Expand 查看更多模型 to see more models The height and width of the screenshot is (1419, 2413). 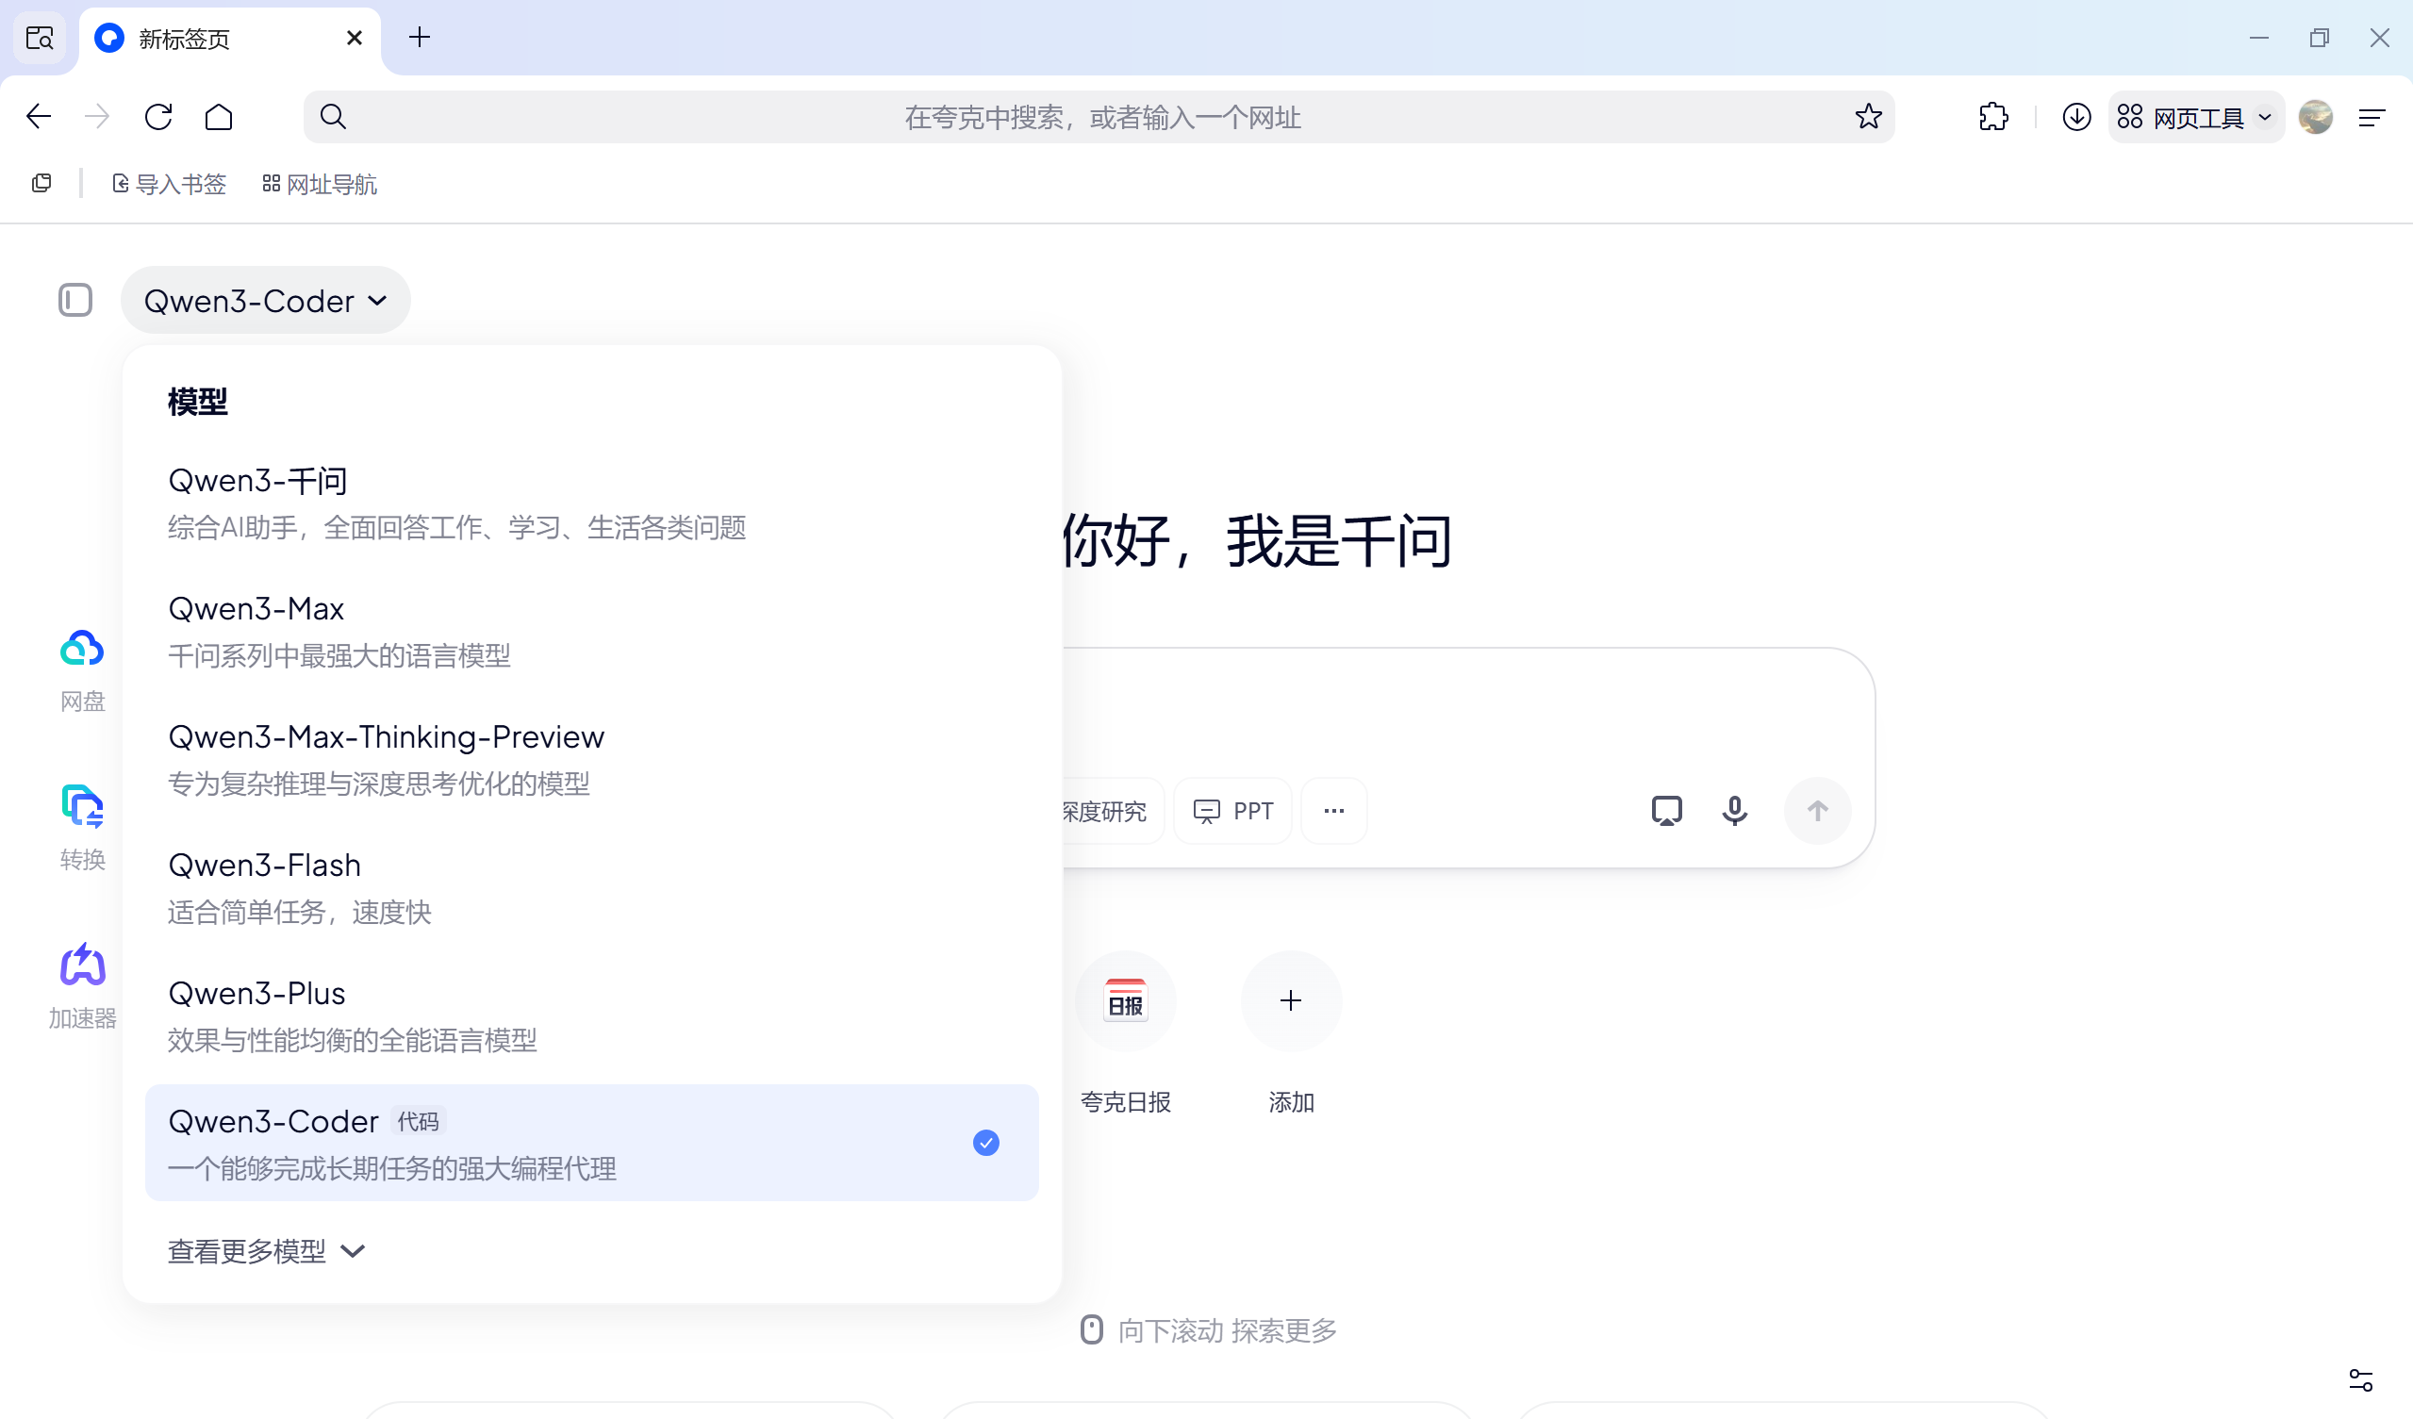point(266,1250)
